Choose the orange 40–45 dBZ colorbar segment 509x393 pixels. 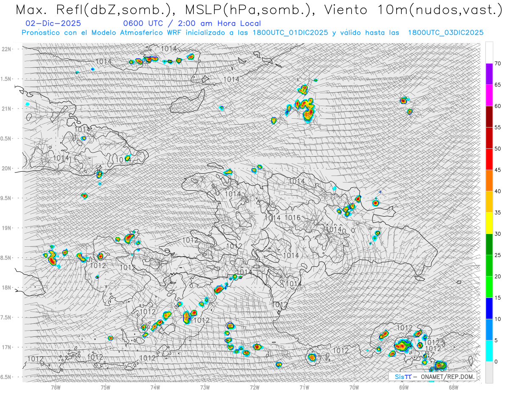(489, 181)
